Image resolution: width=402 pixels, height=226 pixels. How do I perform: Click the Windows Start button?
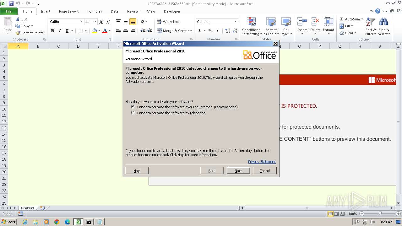(x=8, y=222)
